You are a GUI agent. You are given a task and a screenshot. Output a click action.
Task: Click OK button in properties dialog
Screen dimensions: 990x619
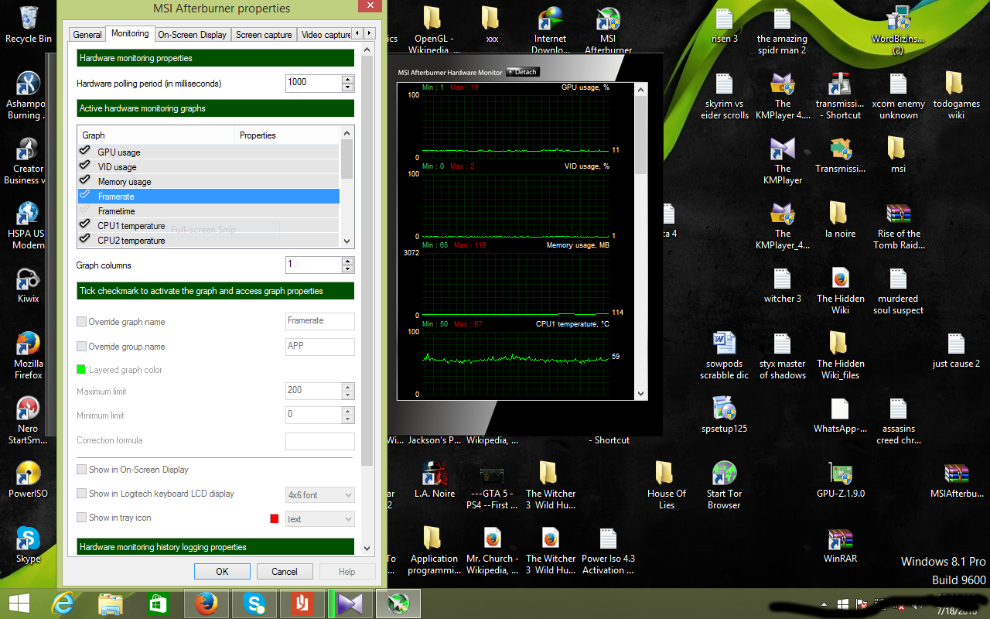pos(222,572)
